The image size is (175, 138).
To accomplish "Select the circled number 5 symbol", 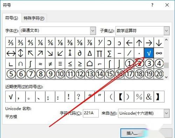I will 10,74.
